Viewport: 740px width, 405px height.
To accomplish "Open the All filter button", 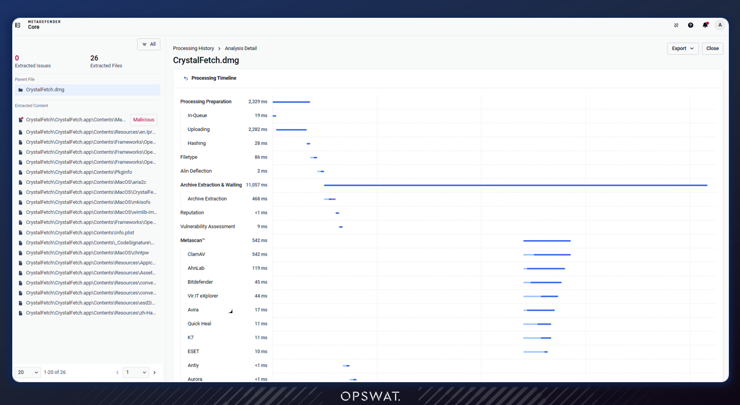I will [149, 45].
